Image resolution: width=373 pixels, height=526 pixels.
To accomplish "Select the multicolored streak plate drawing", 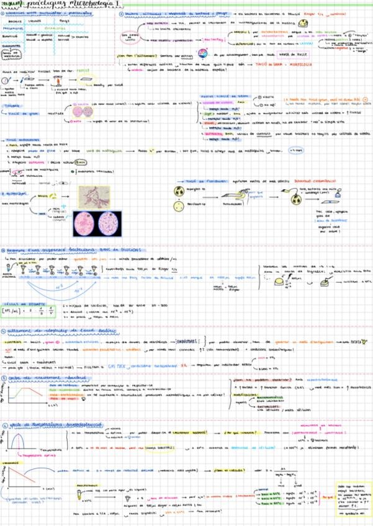I will click(203, 53).
